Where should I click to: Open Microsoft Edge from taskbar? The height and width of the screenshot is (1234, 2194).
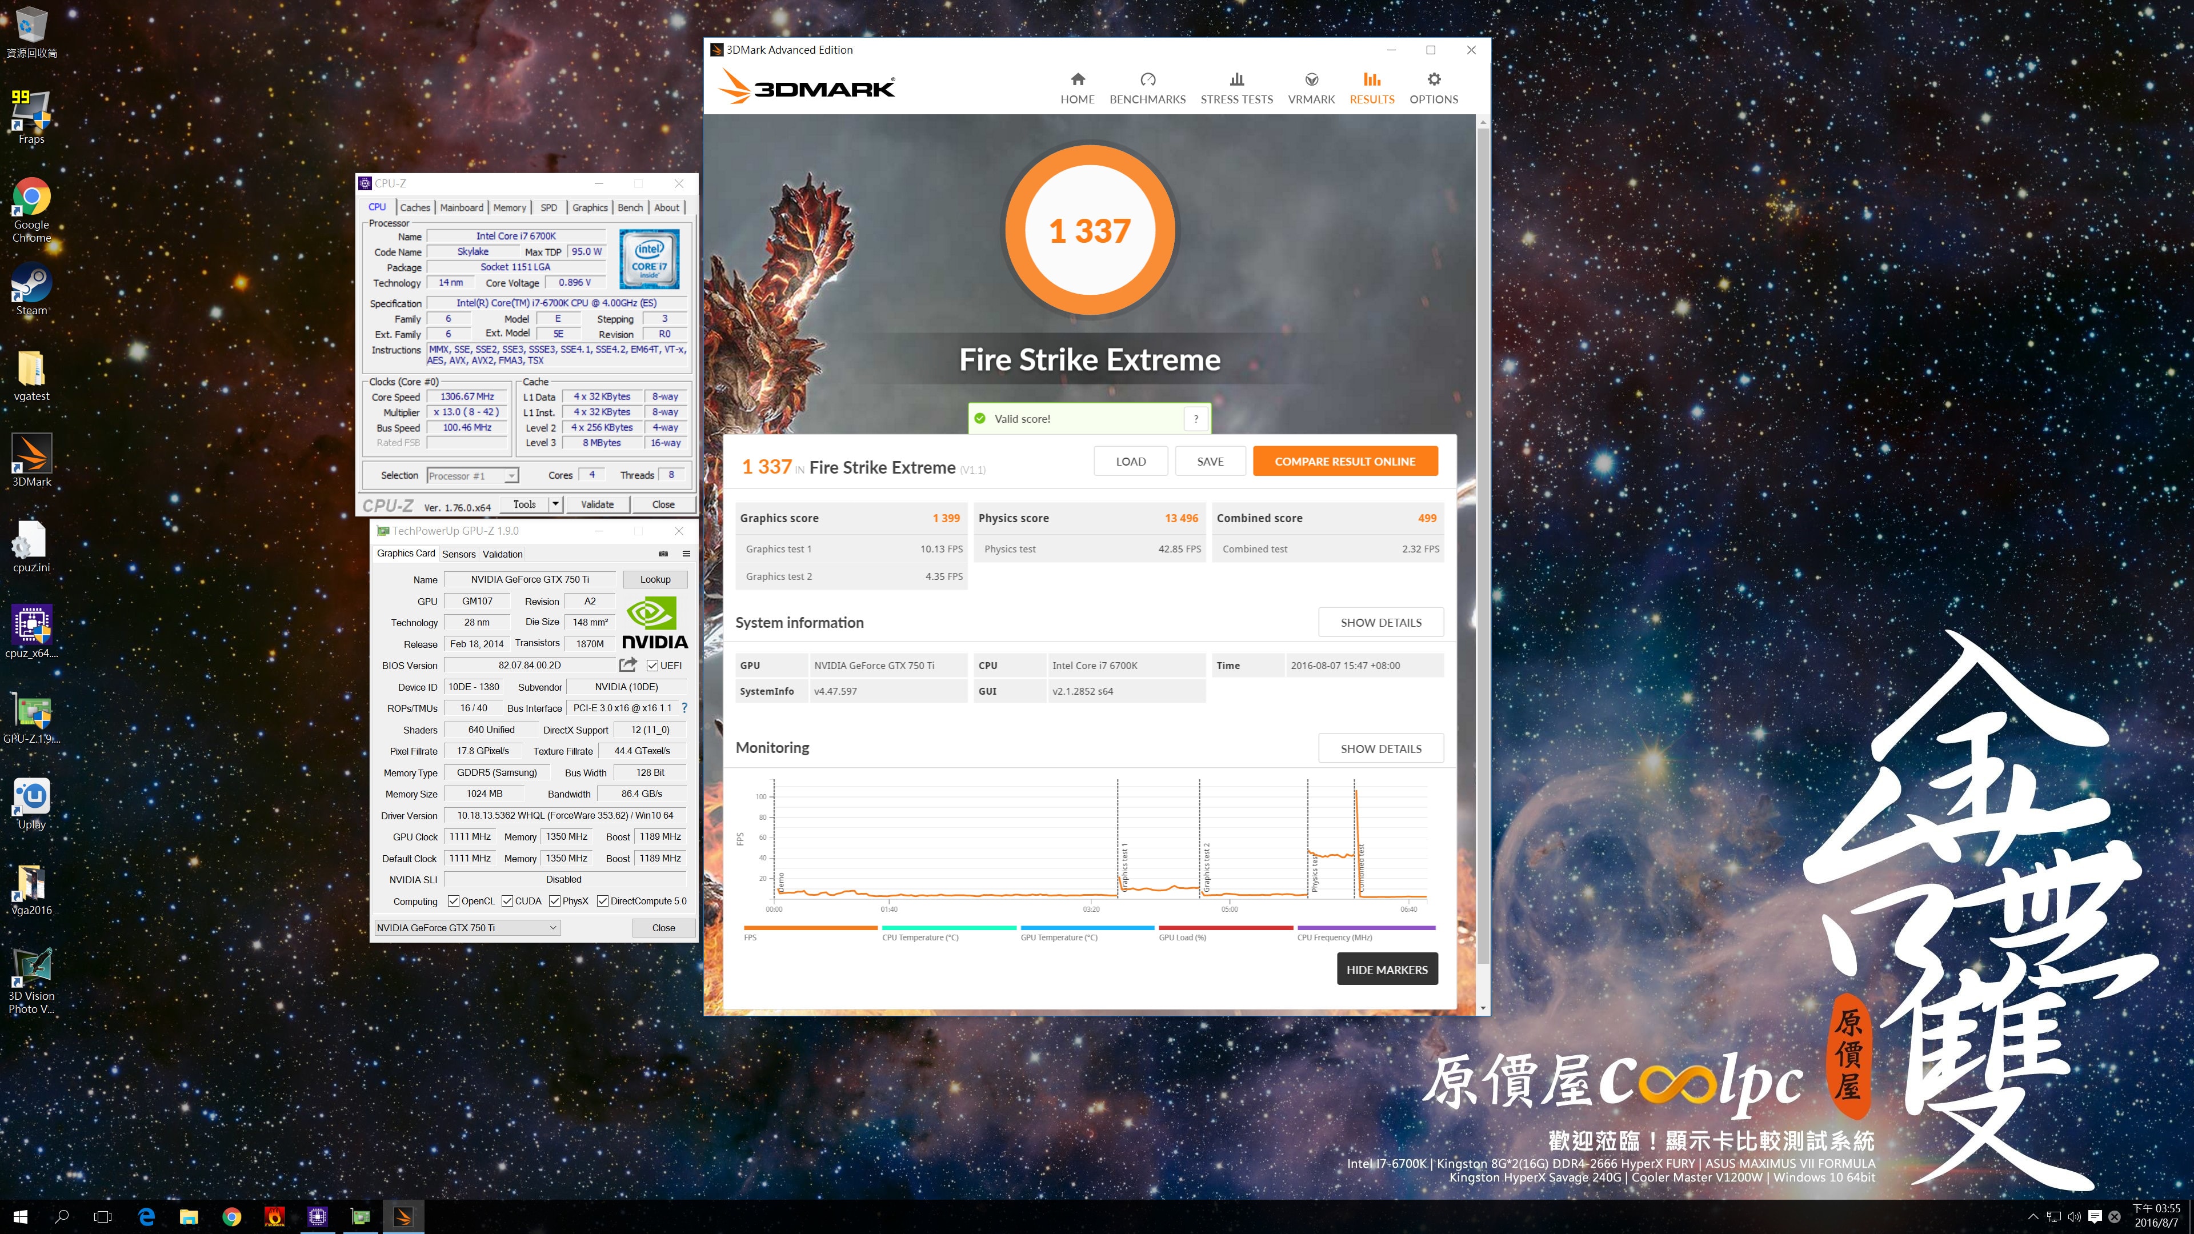pyautogui.click(x=146, y=1217)
